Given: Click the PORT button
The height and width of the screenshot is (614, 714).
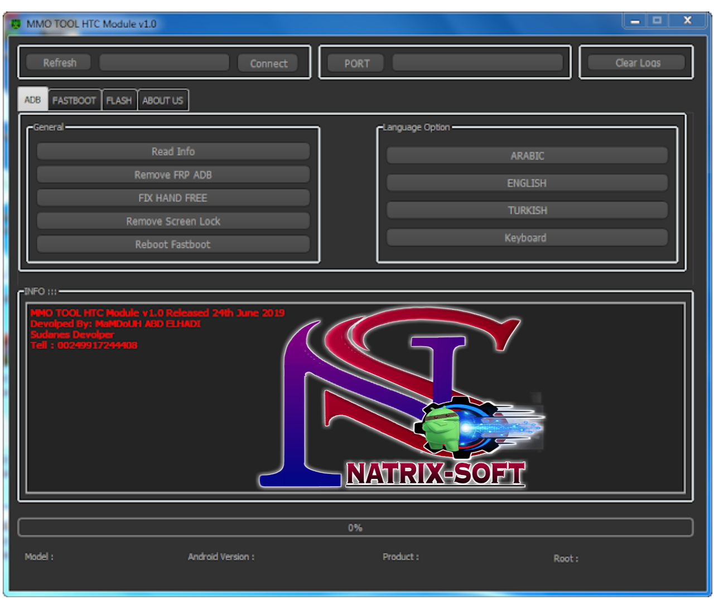Looking at the screenshot, I should tap(356, 63).
